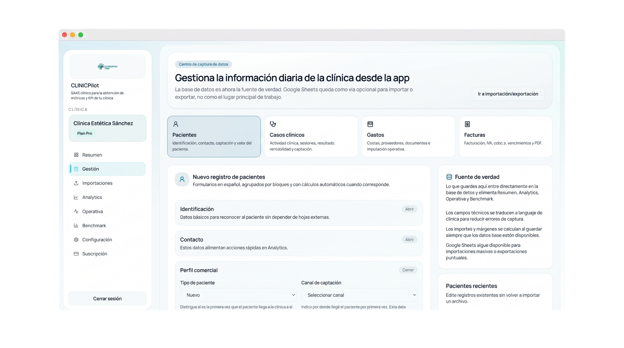Click the red close window button
Screen dimensions: 624x348
(x=64, y=35)
